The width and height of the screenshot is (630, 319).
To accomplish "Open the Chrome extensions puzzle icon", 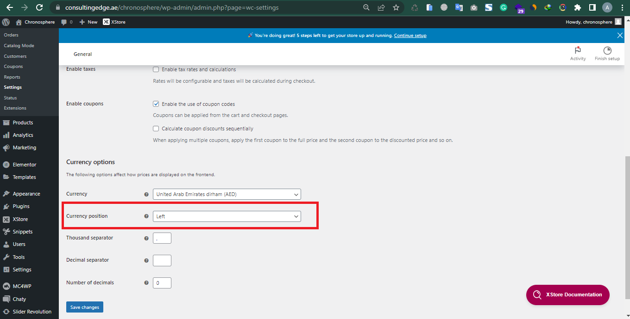I will pyautogui.click(x=577, y=7).
